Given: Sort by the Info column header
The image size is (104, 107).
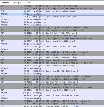Looking at the screenshot, I should tap(65, 3).
